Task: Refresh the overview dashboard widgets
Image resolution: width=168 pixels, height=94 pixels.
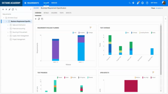Action: [39, 19]
